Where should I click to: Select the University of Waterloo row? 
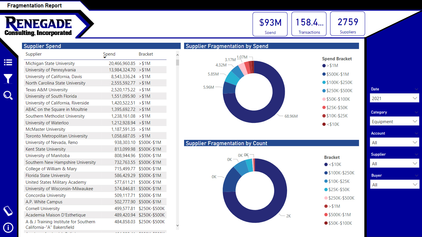click(95, 123)
